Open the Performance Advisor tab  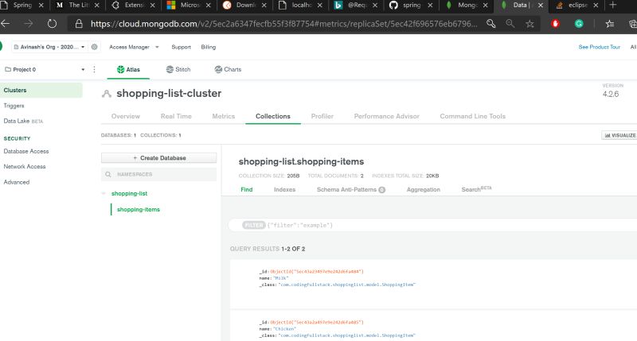(387, 116)
